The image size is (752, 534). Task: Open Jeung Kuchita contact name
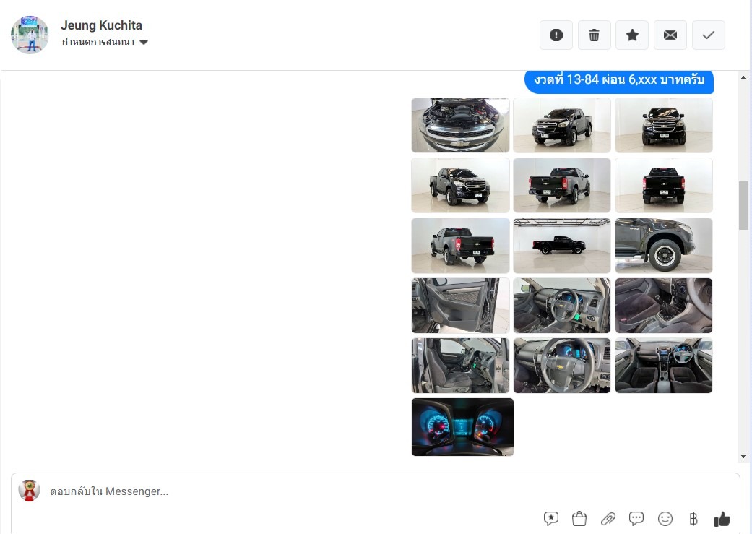pos(101,25)
